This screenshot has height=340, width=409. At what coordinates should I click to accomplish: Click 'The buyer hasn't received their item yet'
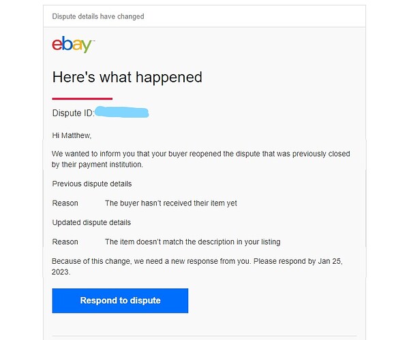tap(171, 203)
